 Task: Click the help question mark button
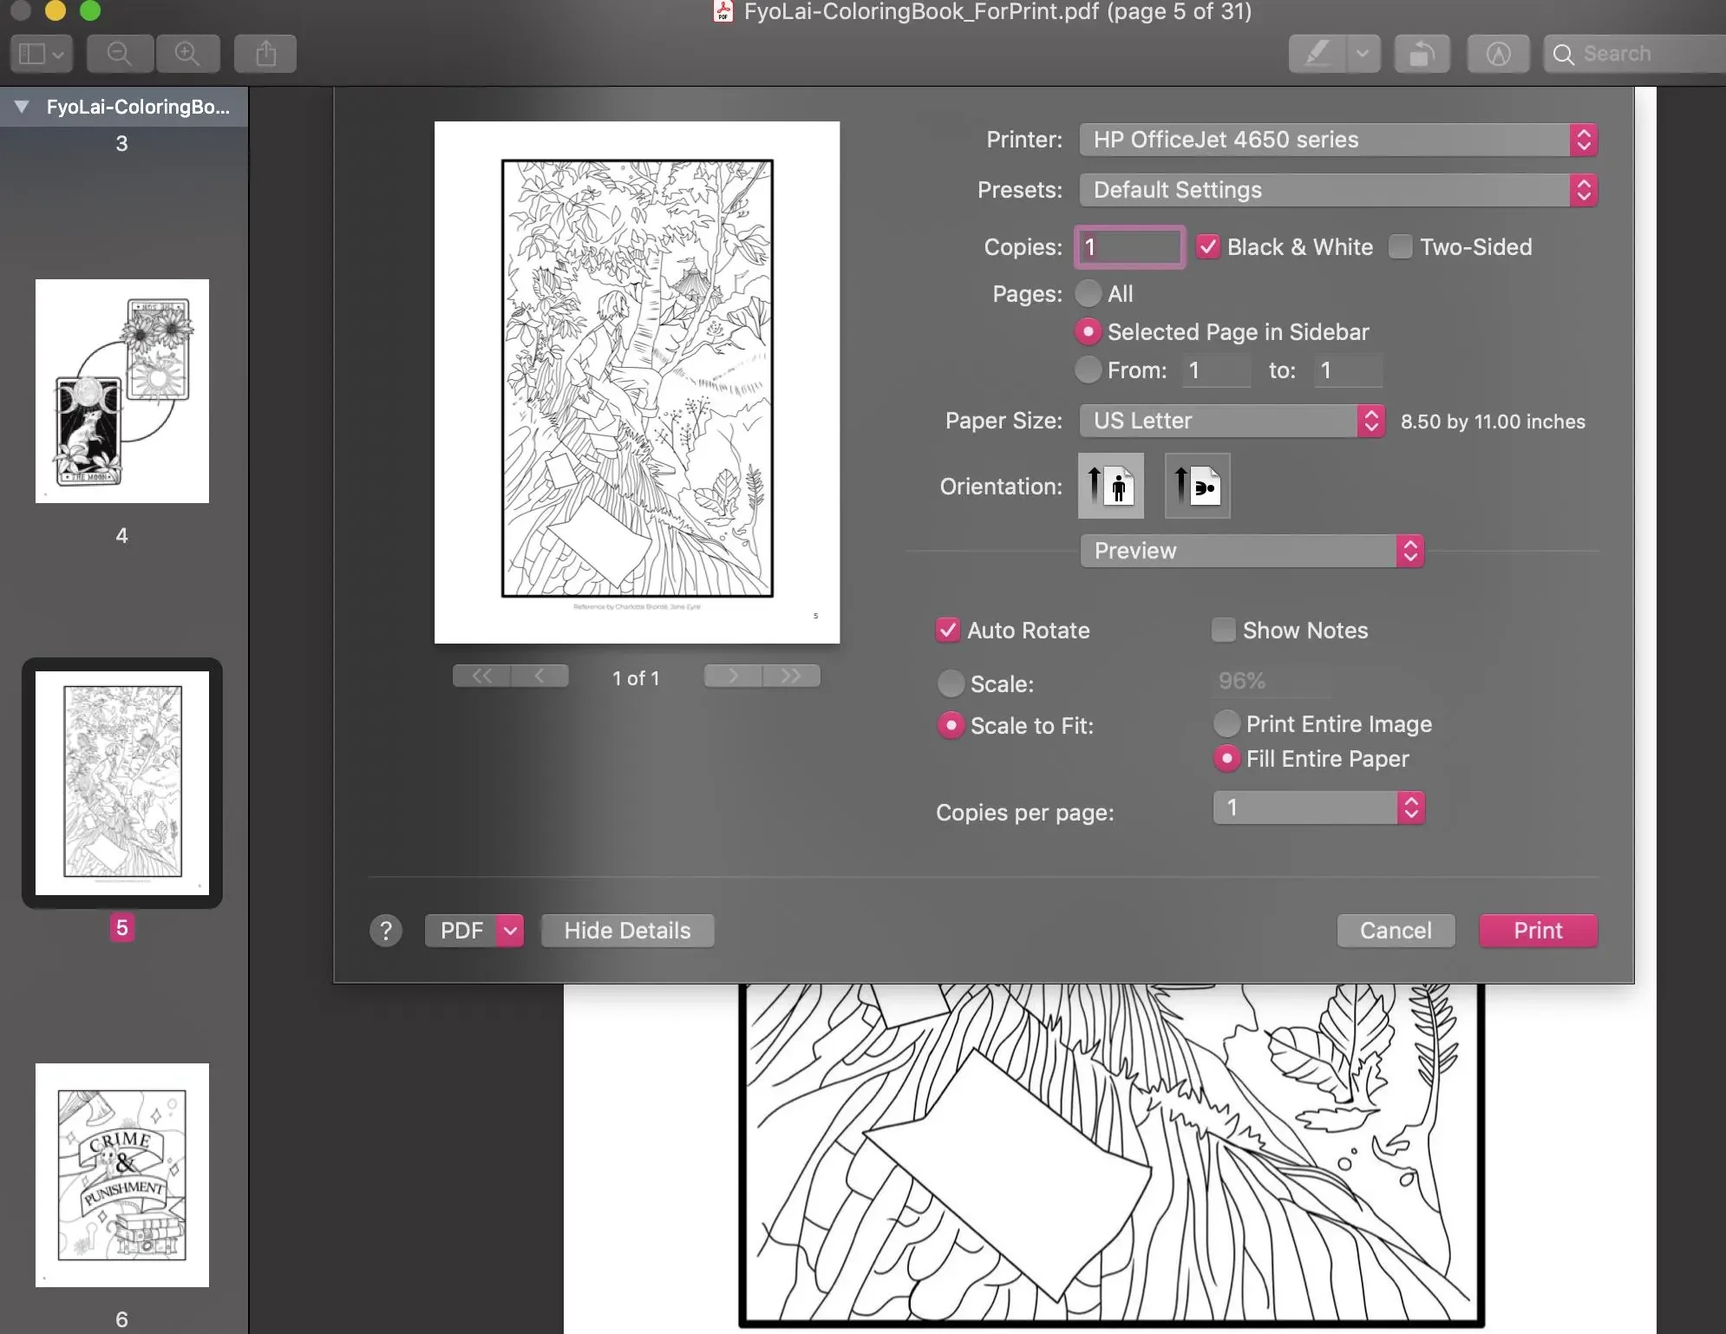(386, 931)
